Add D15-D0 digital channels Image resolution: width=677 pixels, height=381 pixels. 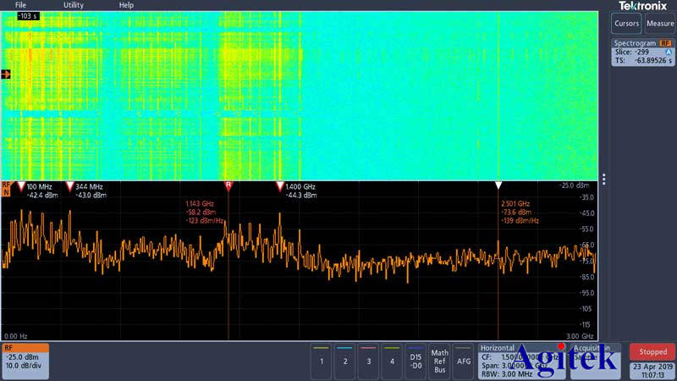[416, 361]
